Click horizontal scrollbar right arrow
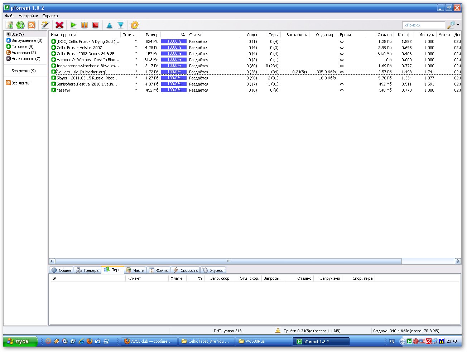The width and height of the screenshot is (467, 352). tap(458, 261)
